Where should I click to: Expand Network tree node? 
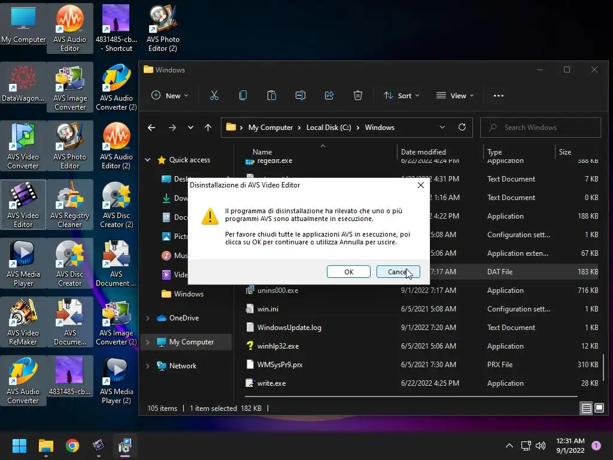point(148,366)
